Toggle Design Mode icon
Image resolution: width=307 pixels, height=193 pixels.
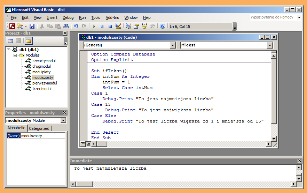118,26
